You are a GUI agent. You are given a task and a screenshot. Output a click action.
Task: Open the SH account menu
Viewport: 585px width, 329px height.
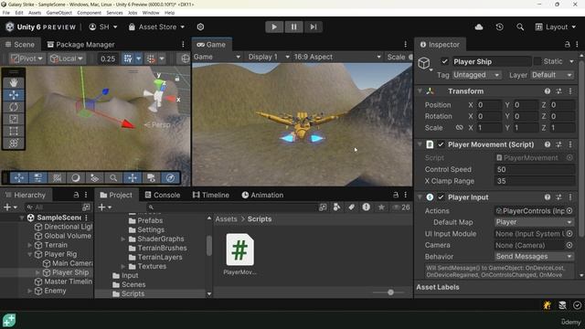tap(103, 27)
